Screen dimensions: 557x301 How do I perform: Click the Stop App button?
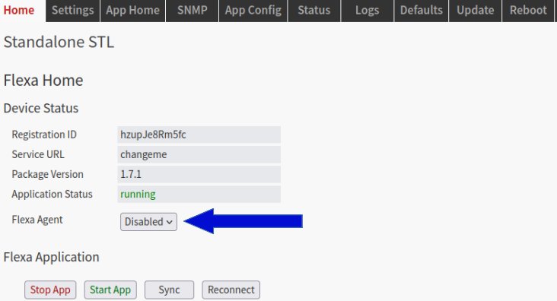(50, 290)
